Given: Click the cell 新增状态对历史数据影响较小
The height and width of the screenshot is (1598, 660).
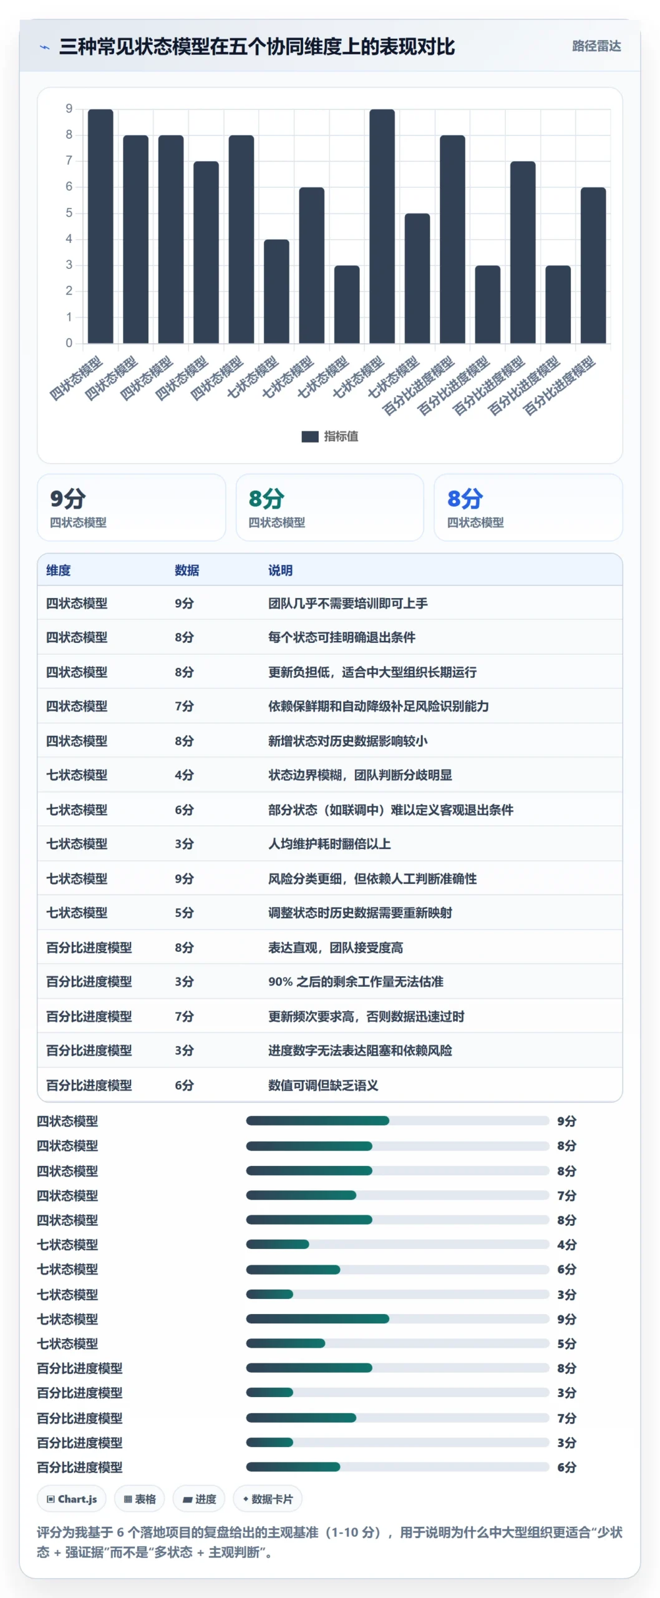Looking at the screenshot, I should tap(347, 741).
